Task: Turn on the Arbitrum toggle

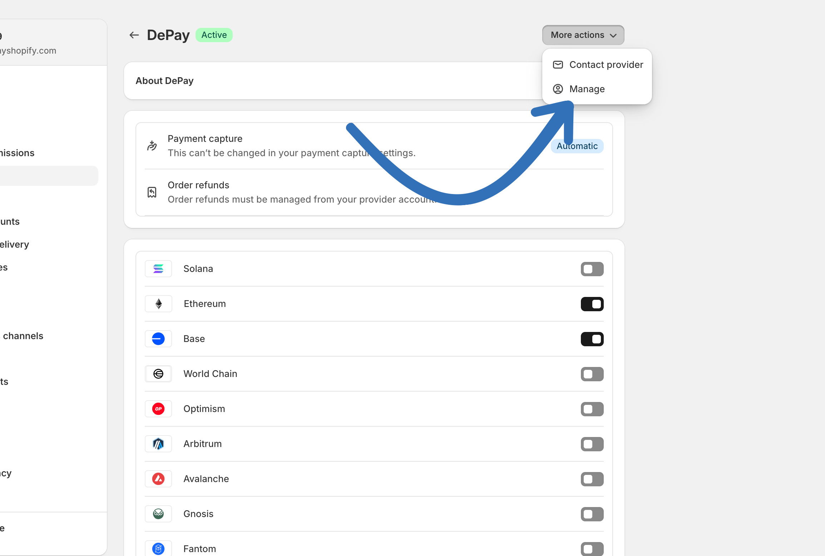Action: point(592,444)
